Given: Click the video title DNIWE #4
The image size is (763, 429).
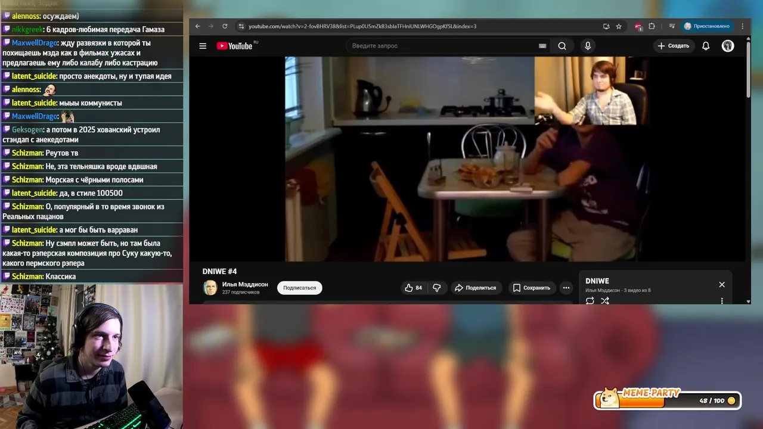Looking at the screenshot, I should click(220, 272).
